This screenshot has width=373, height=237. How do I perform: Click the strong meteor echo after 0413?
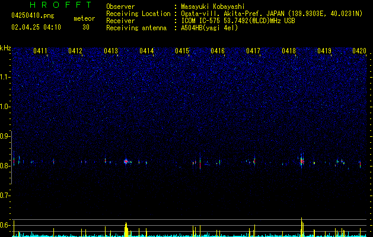(126, 162)
